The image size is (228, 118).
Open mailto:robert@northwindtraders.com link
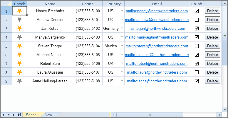click(157, 63)
